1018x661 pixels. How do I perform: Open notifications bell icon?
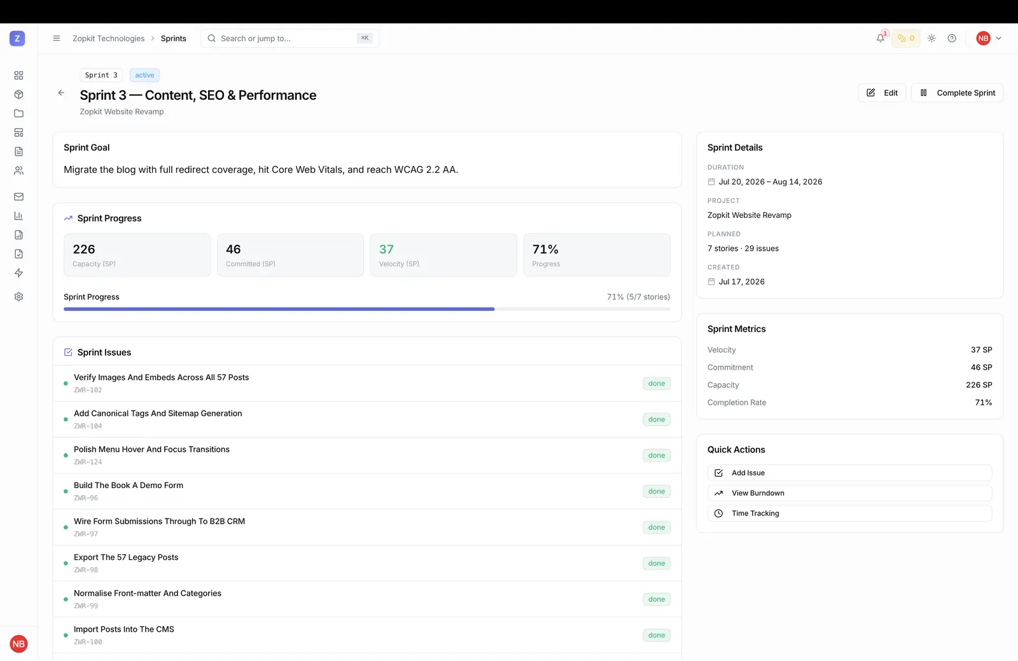pos(881,39)
